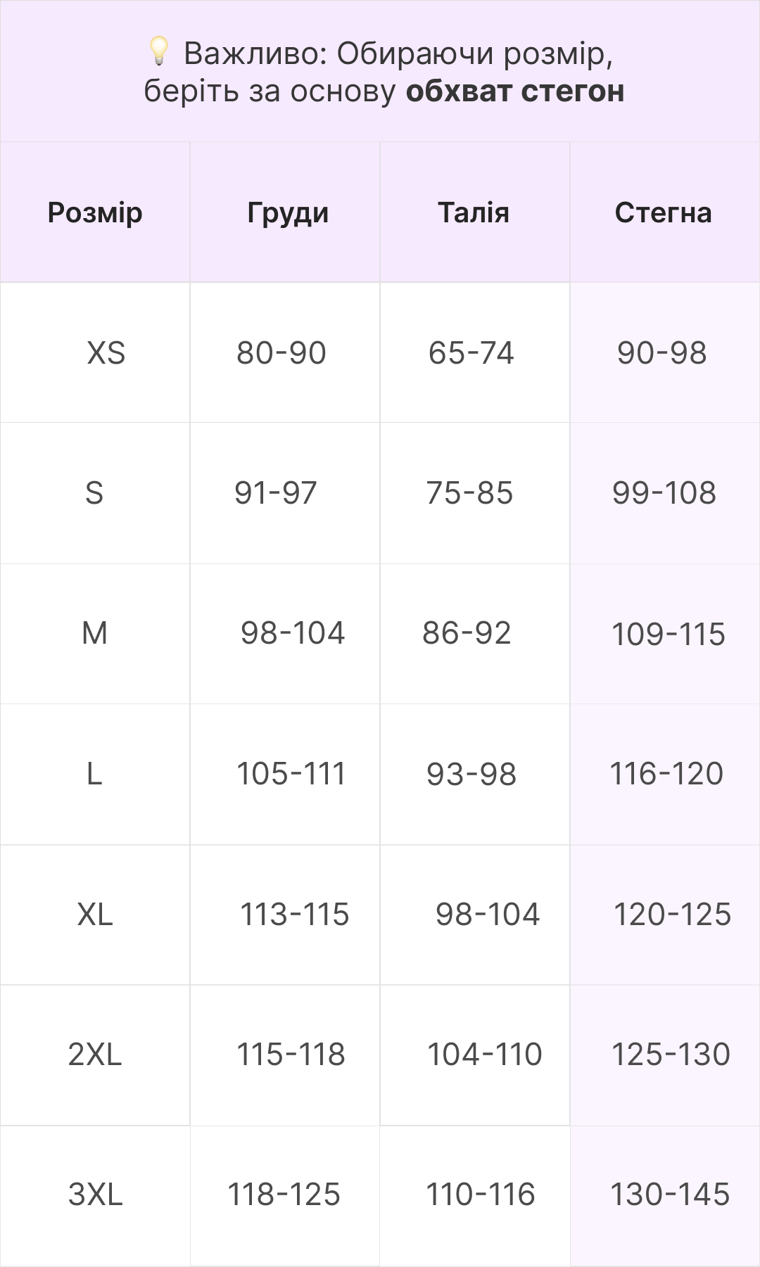760x1267 pixels.
Task: Select the 2XL size cell
Action: click(95, 1055)
